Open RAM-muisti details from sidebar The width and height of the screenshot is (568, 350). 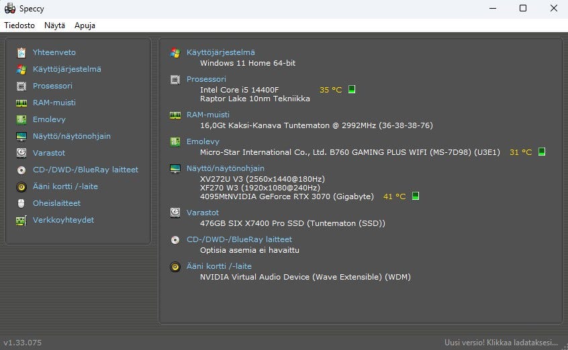tap(54, 103)
